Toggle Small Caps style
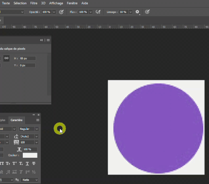 pyautogui.click(x=8, y=164)
